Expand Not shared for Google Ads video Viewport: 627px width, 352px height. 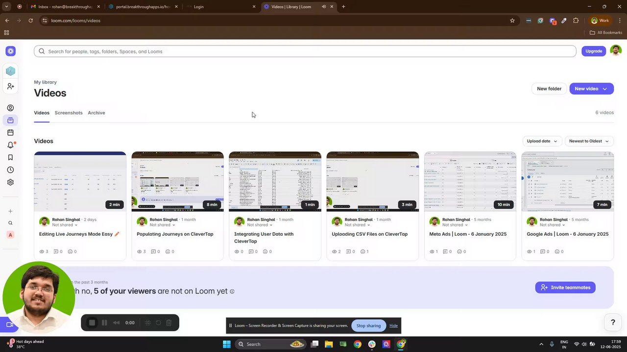(553, 225)
